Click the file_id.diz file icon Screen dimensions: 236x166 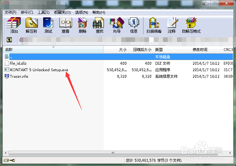point(7,63)
